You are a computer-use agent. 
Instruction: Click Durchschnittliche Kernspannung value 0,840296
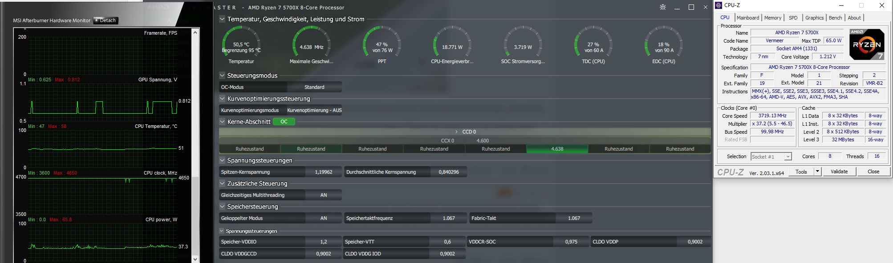click(449, 172)
